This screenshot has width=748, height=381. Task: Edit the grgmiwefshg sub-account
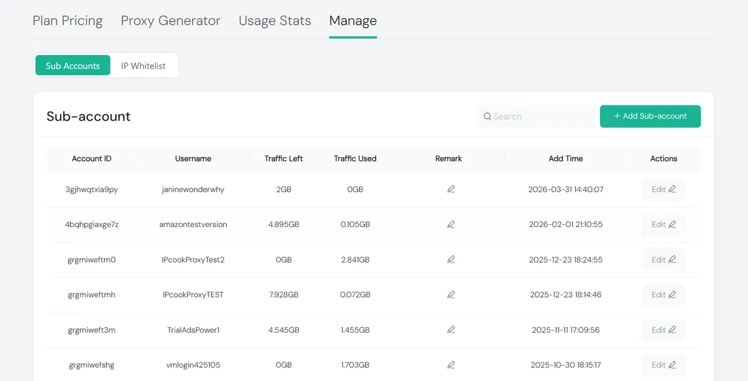click(x=663, y=365)
